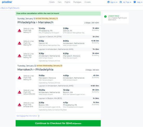The width and height of the screenshot is (143, 127).
Task: Click the Philadelphia › Marrakech heading
Action: 35,22
